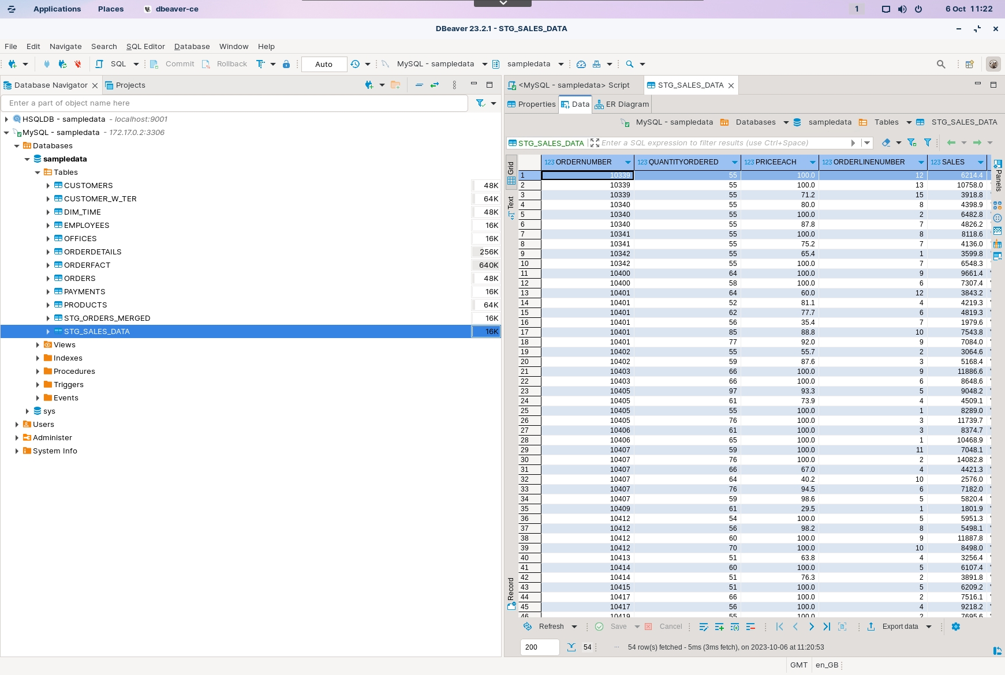
Task: Expand the CUSTOMERS table node
Action: tap(48, 186)
